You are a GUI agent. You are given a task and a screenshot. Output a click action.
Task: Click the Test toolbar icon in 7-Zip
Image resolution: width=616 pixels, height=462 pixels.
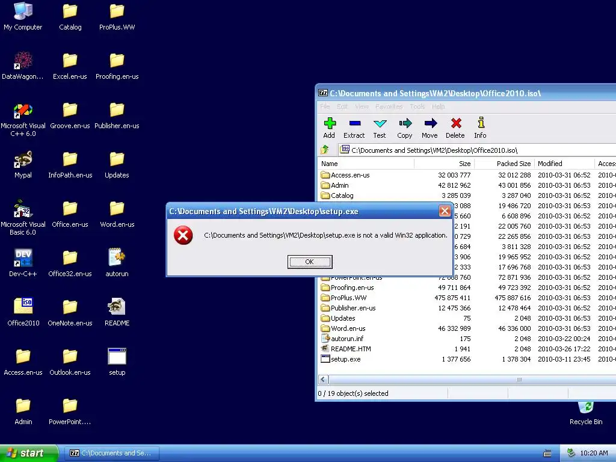379,128
